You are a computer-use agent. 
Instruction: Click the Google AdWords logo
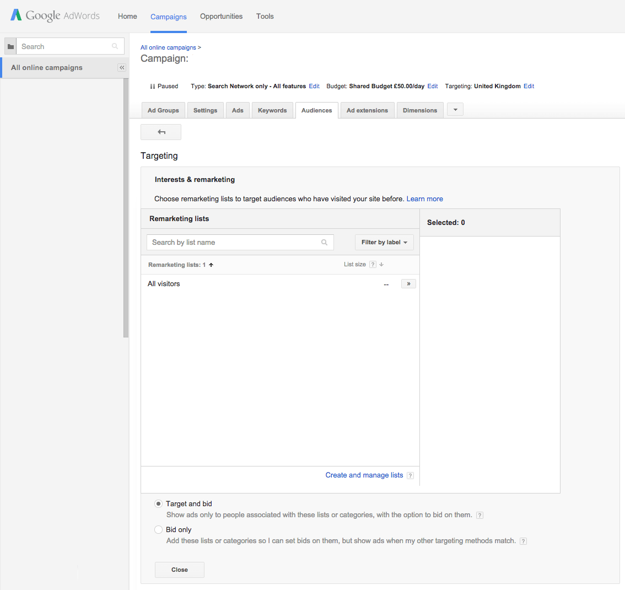click(55, 15)
